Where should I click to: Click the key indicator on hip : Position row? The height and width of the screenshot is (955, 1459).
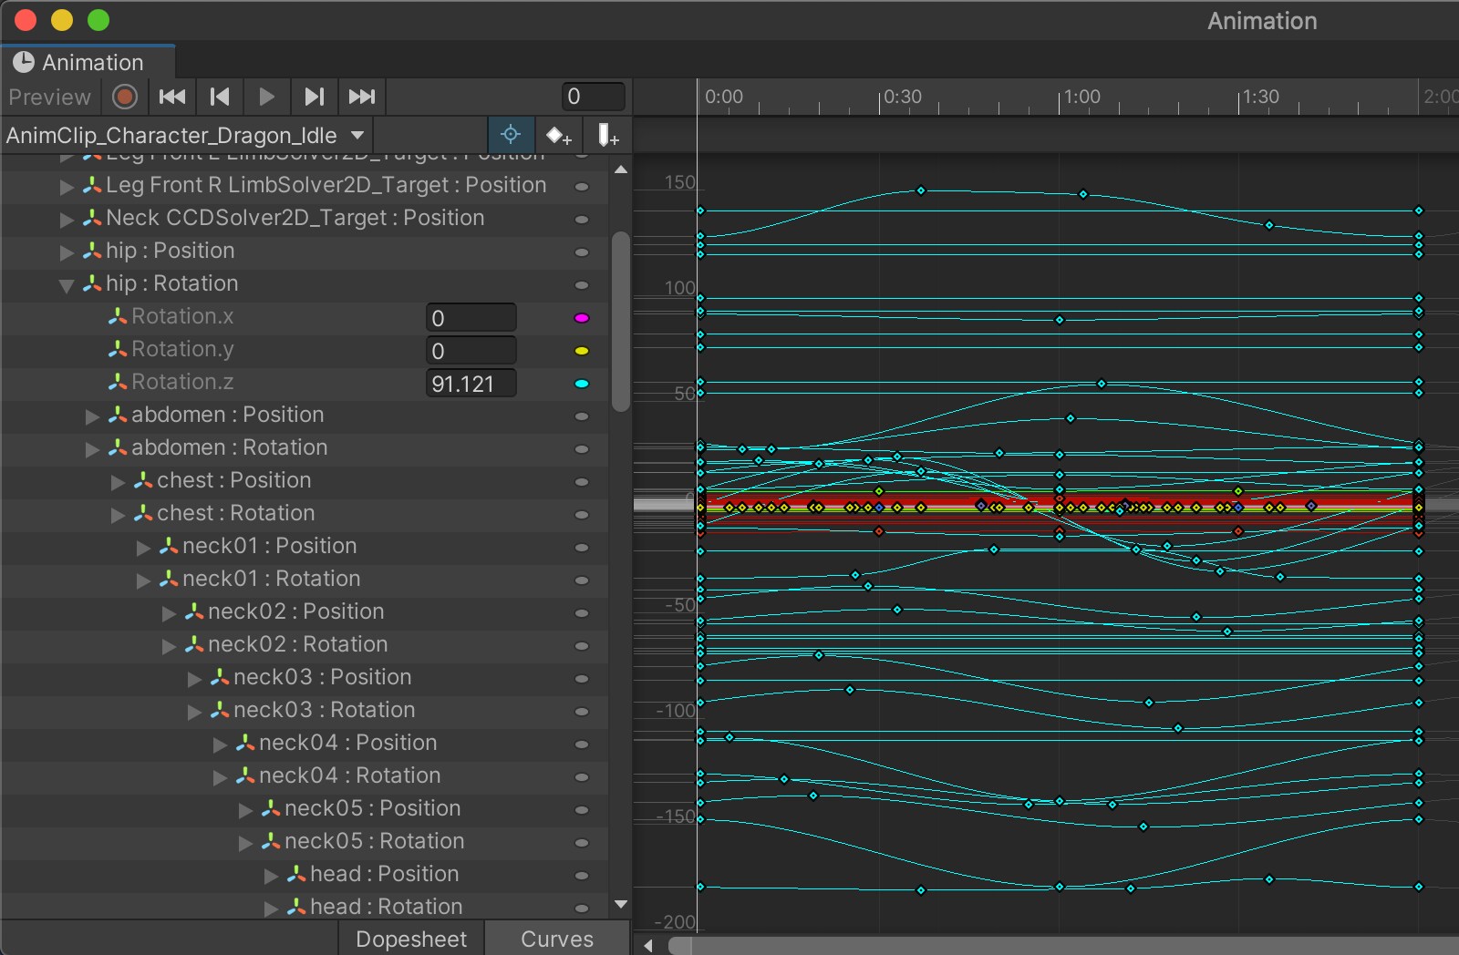[x=582, y=252]
